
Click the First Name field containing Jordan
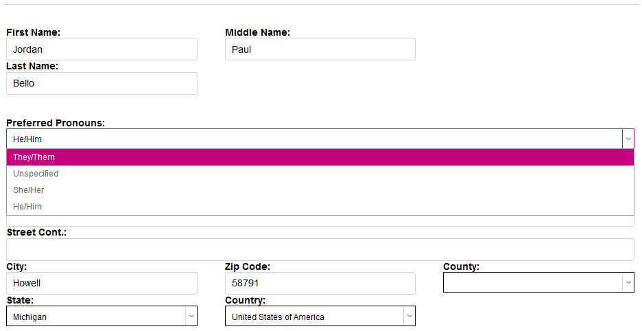tap(102, 49)
